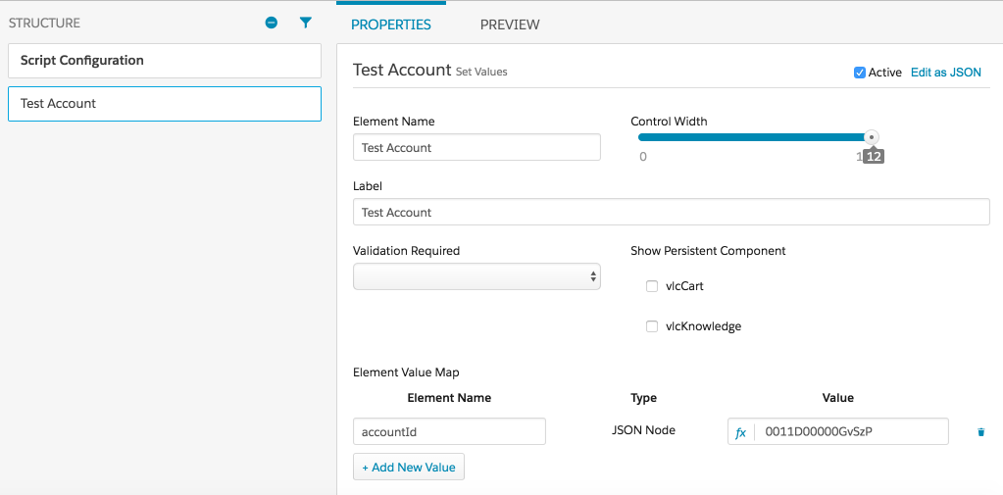Open the Validation Required dropdown
The height and width of the screenshot is (495, 1003).
[476, 276]
